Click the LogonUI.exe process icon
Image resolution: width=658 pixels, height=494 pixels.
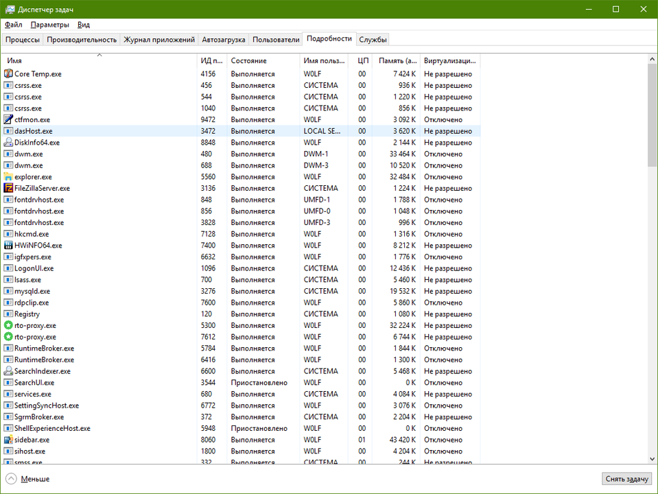tap(8, 268)
